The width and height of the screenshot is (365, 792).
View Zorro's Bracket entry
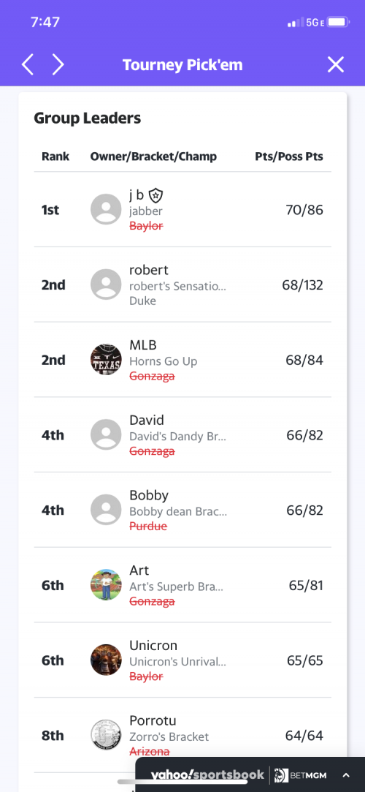(169, 737)
